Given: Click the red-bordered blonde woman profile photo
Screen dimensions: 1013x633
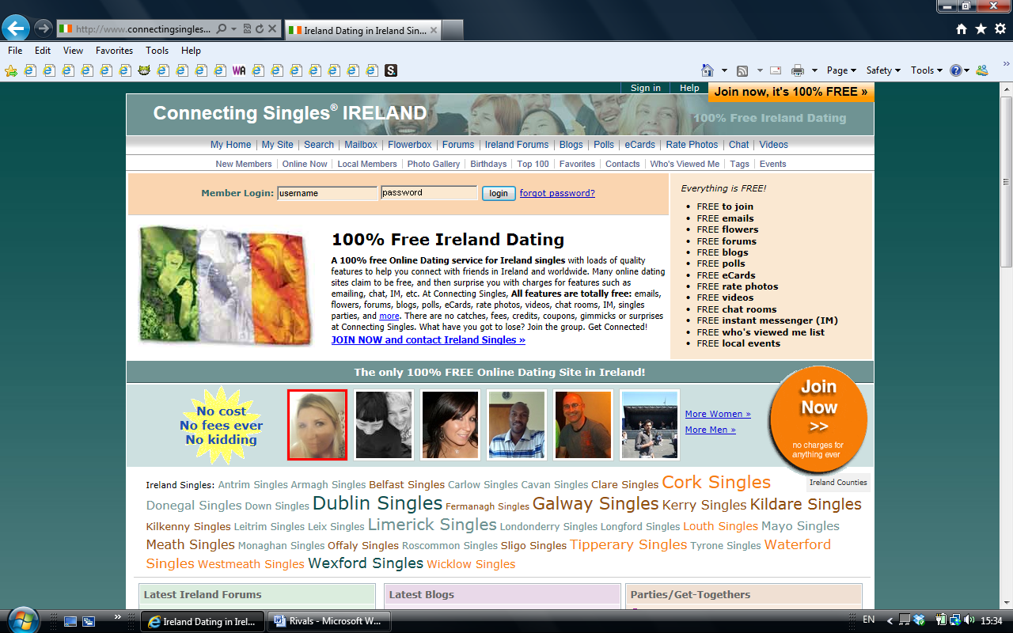Looking at the screenshot, I should (317, 425).
